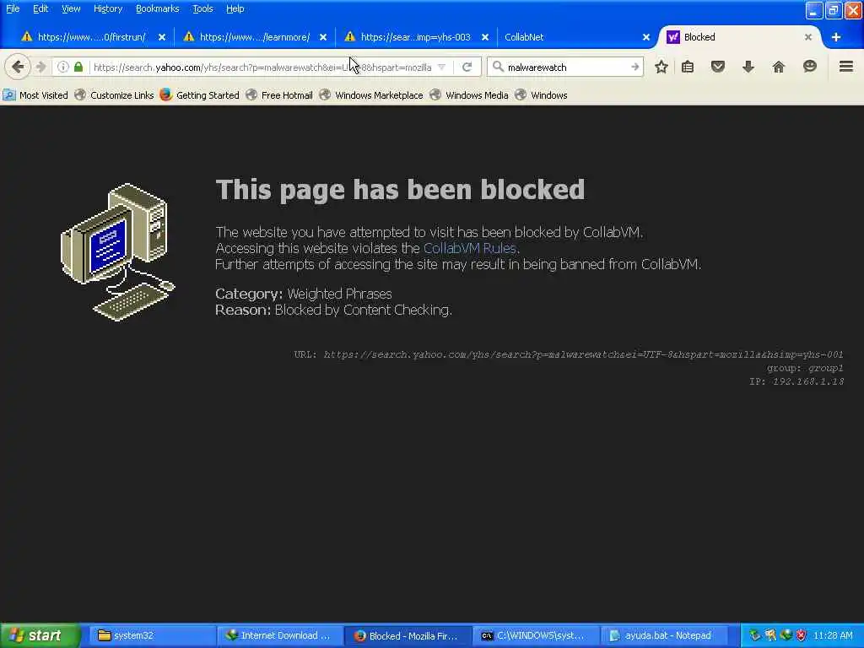This screenshot has height=648, width=864.
Task: Switch to the firstrun tab
Action: coord(91,37)
